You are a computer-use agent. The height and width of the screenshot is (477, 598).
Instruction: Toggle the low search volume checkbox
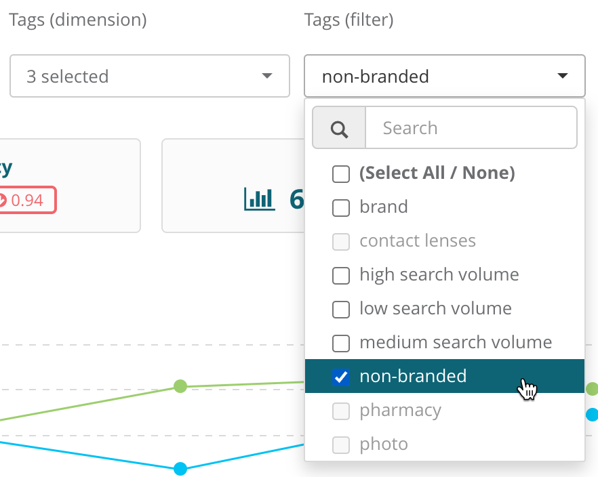[341, 309]
